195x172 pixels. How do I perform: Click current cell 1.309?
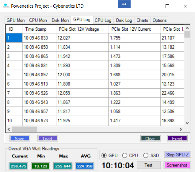point(134,65)
